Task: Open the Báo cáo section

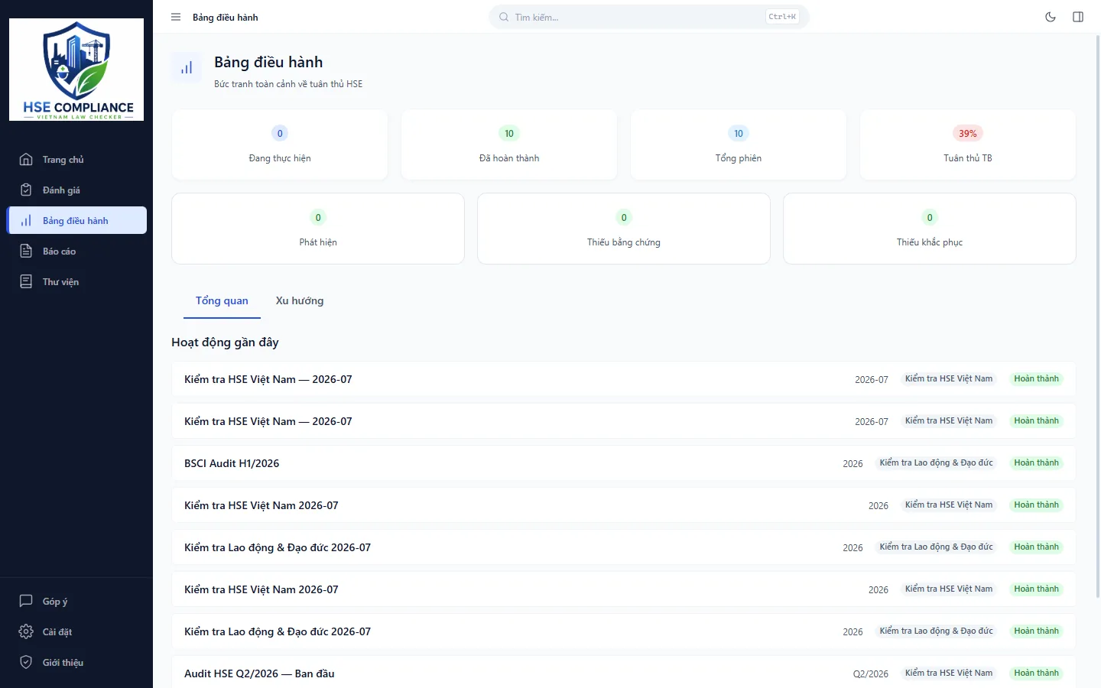Action: click(x=76, y=252)
